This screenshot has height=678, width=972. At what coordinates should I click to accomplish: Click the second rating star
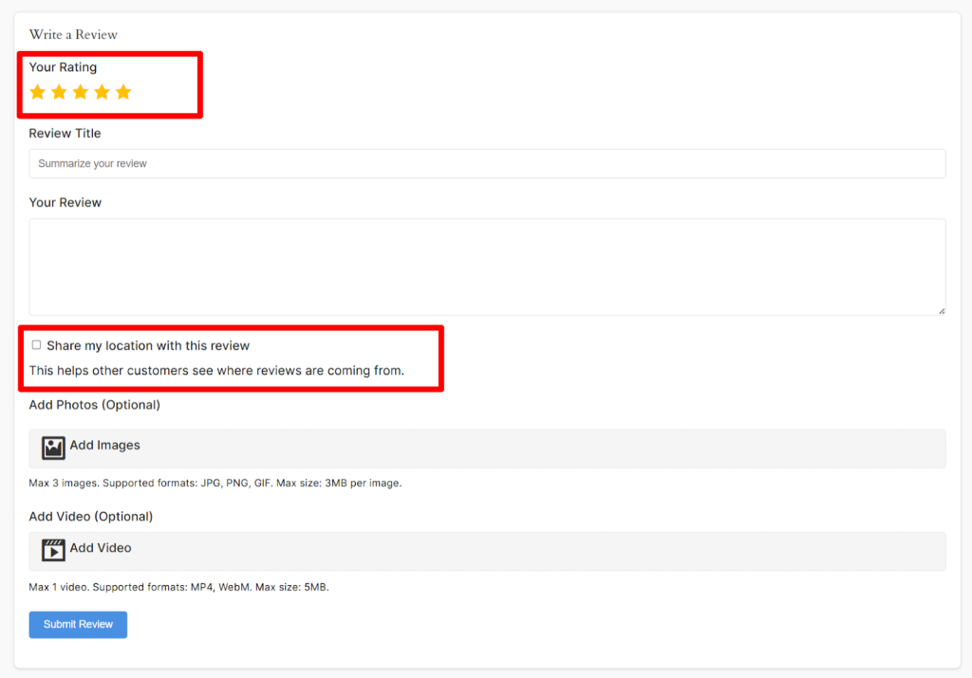[59, 92]
